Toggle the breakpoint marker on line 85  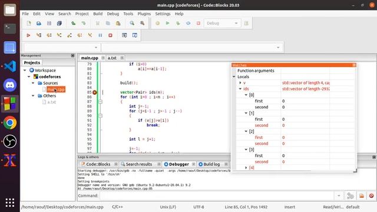[x=95, y=92]
